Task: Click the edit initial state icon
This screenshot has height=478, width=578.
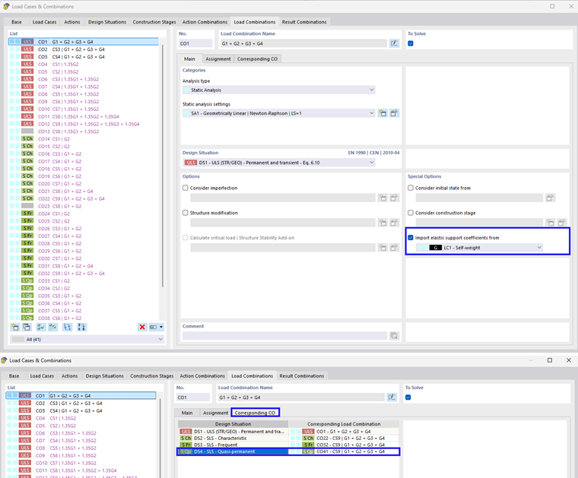Action: coord(550,198)
